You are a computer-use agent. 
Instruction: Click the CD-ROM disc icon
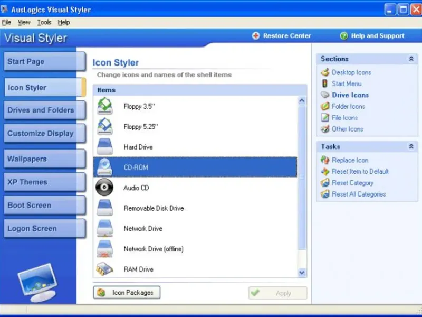(104, 167)
